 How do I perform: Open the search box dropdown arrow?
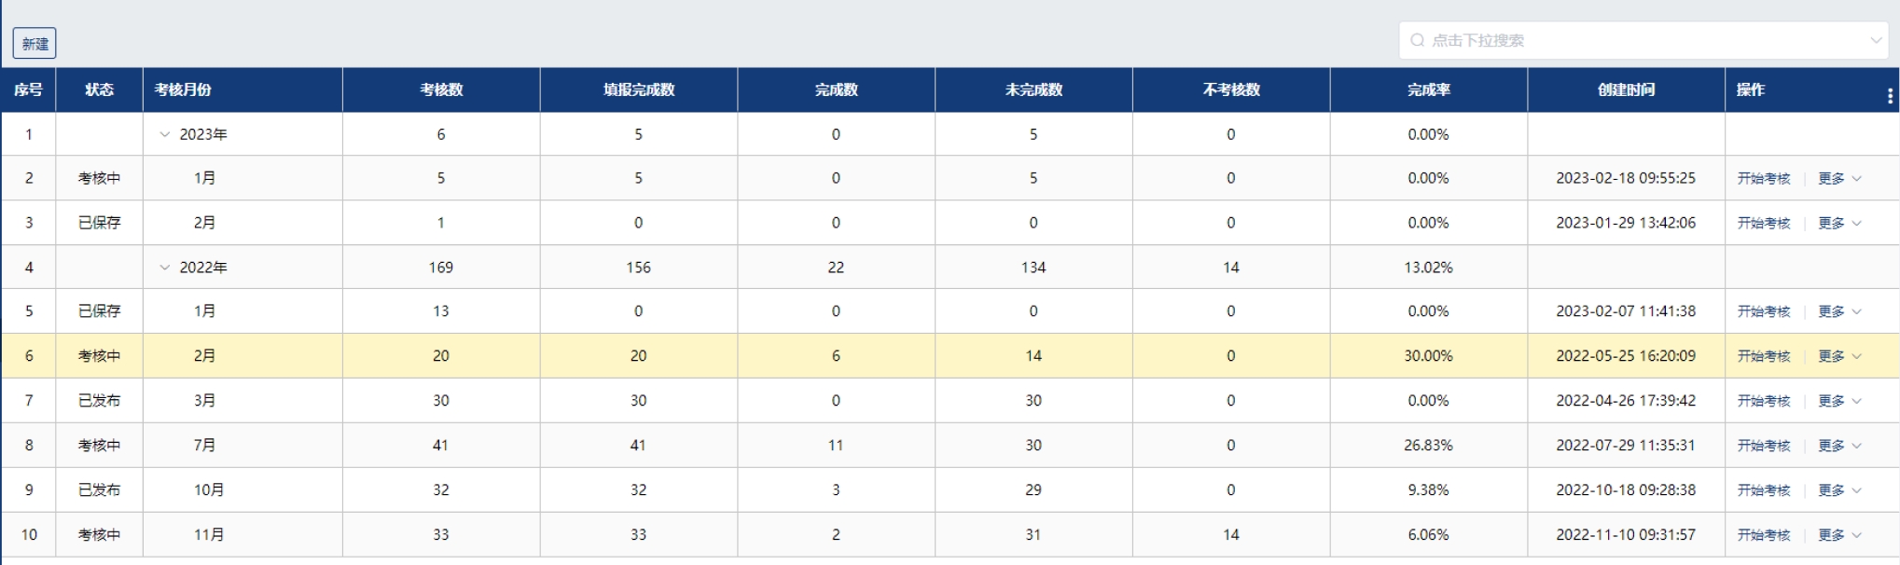[1875, 41]
